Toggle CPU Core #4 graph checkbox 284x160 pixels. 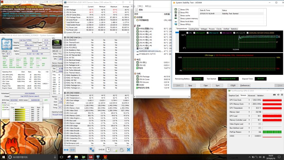234,33
